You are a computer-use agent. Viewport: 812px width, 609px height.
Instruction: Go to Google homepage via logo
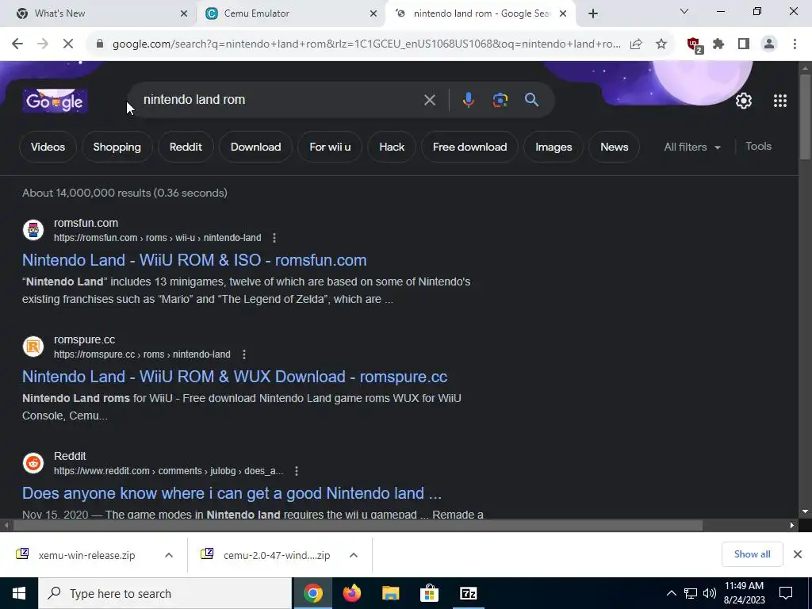(x=55, y=101)
